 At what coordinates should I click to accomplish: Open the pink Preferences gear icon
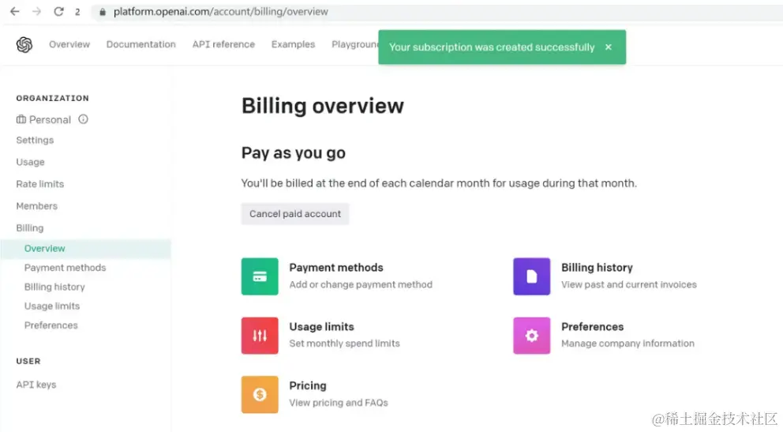tap(531, 335)
